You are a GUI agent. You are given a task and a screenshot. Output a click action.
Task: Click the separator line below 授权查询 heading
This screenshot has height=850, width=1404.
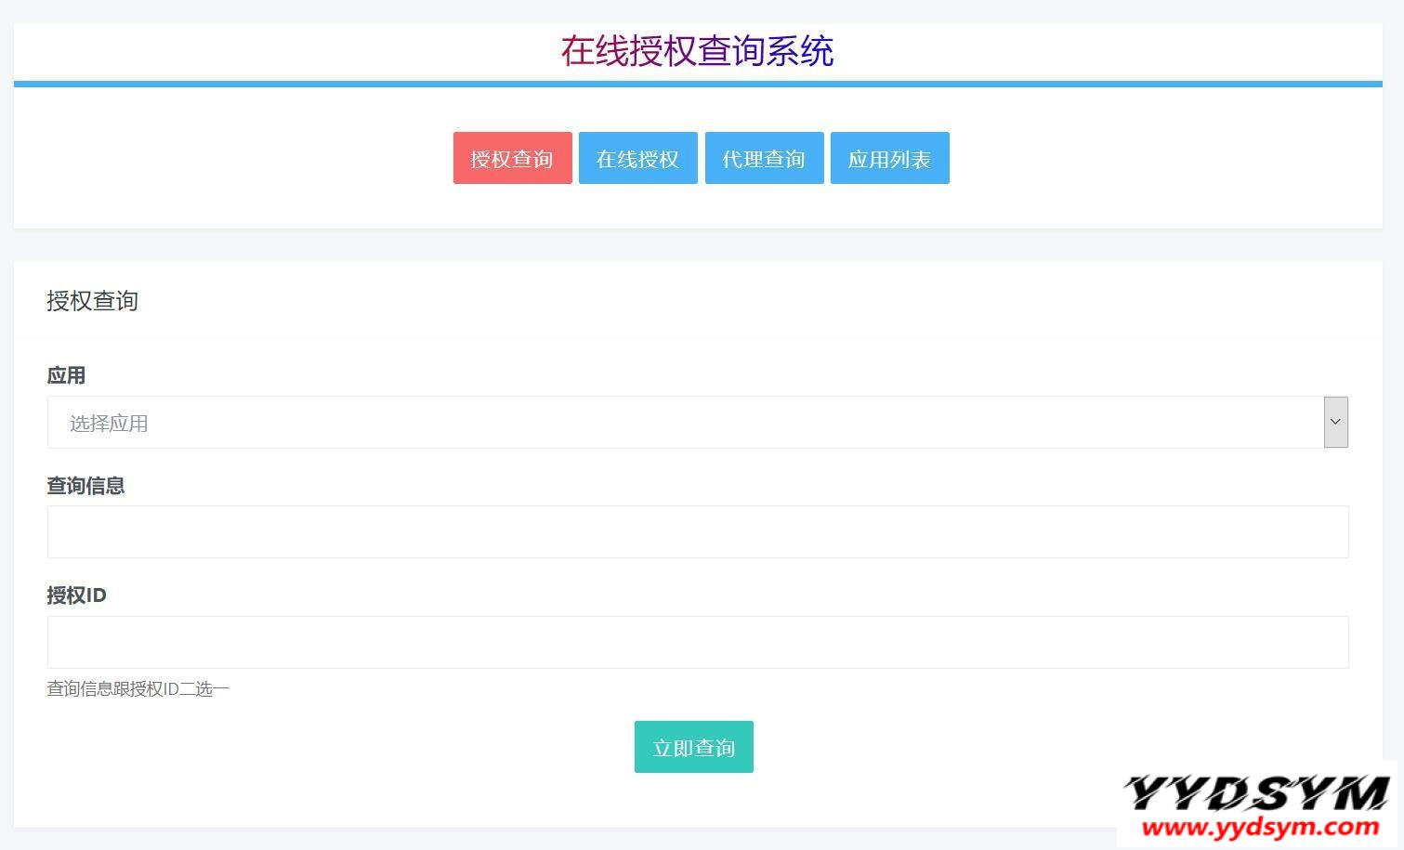(697, 337)
